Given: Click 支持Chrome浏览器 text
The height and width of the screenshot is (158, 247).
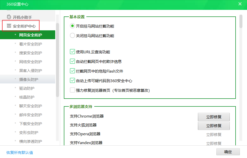Looking at the screenshot, I should (87, 116).
